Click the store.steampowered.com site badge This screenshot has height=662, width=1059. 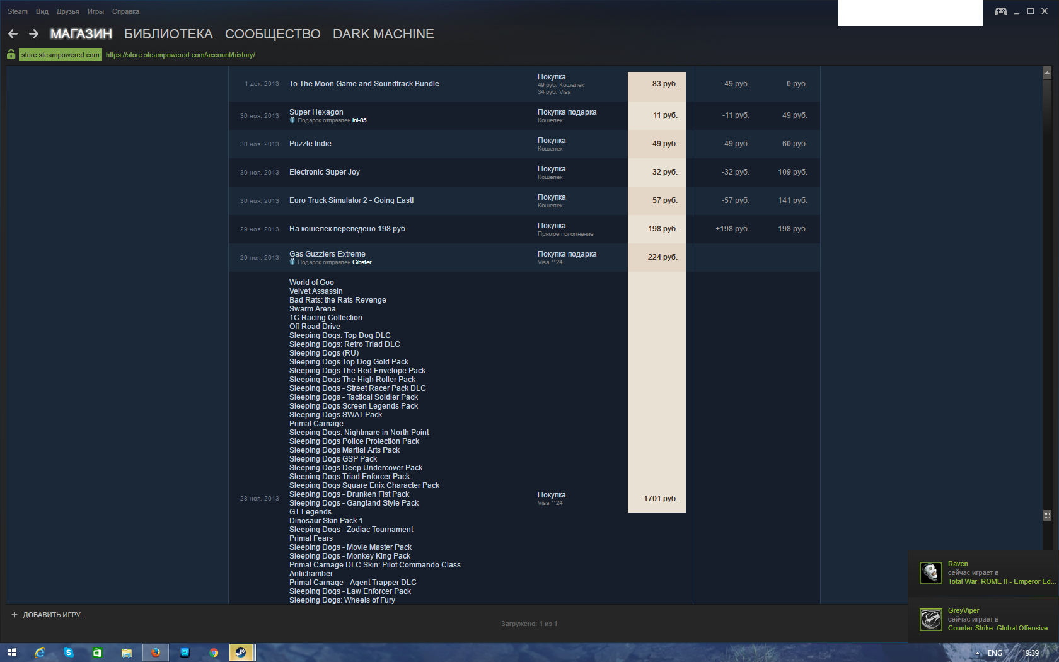click(61, 55)
